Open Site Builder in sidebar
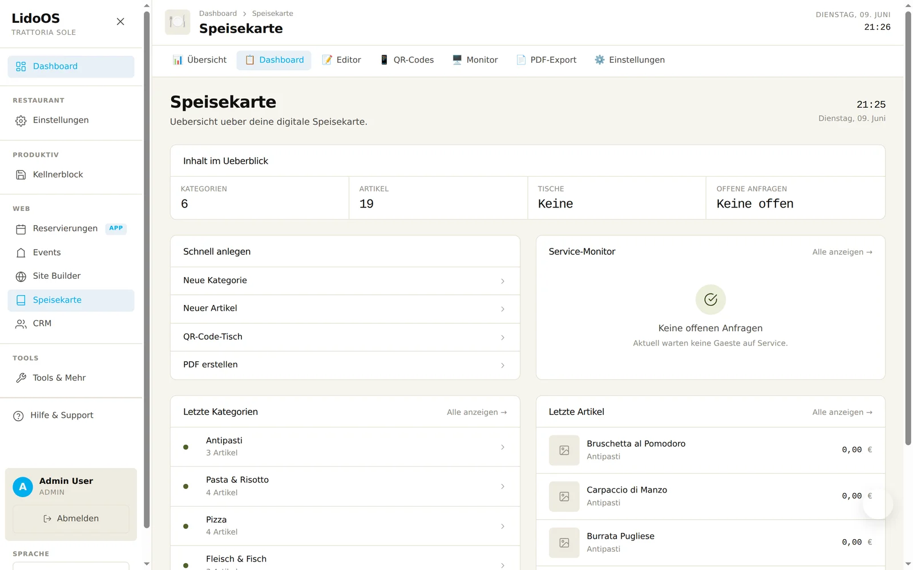 71,276
